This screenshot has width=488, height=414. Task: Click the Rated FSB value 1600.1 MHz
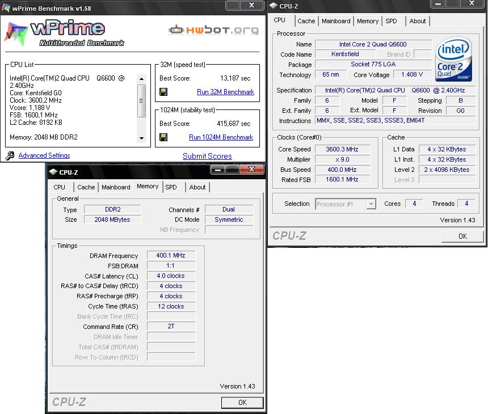click(x=342, y=179)
